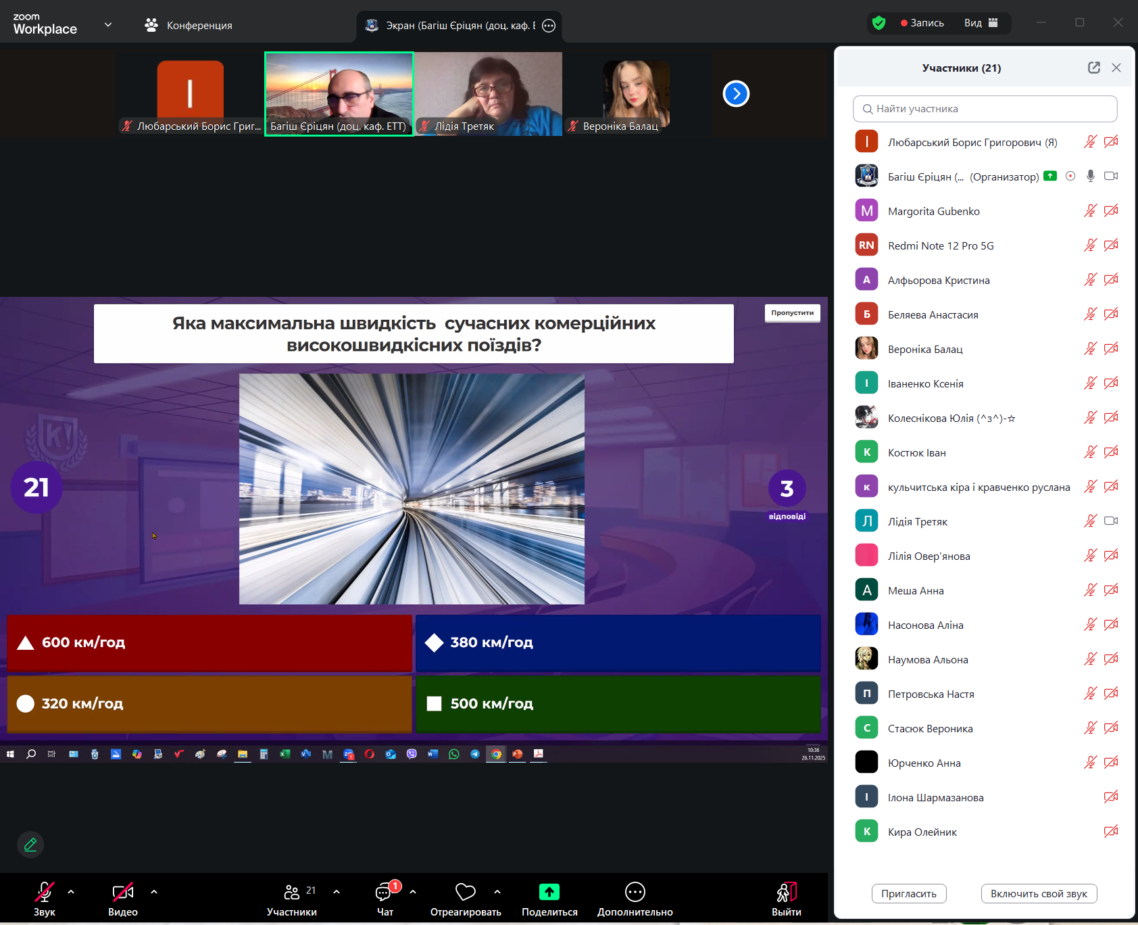Click the Chrome icon in the shared taskbar

497,754
